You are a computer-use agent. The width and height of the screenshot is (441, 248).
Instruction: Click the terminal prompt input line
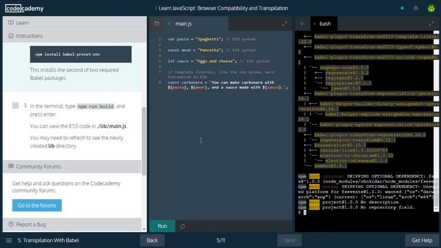click(x=366, y=213)
